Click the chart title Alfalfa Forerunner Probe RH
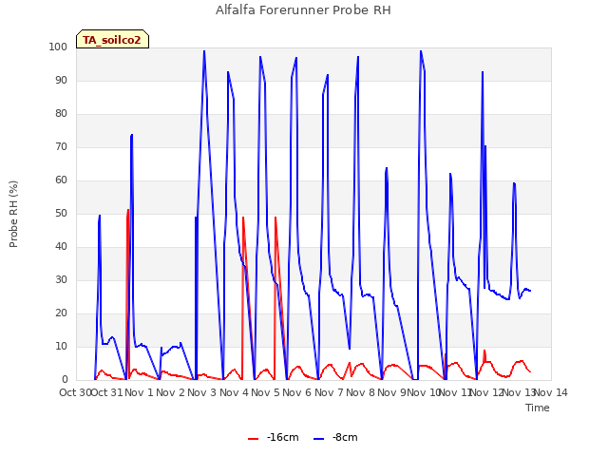 pos(303,10)
